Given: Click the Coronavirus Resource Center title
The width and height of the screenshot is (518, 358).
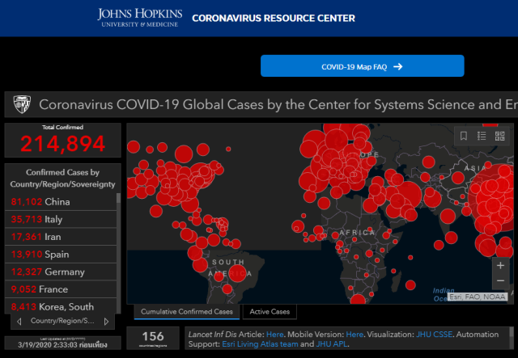Looking at the screenshot, I should [274, 18].
